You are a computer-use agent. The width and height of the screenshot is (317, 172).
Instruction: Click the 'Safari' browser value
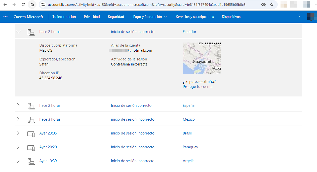pos(44,64)
